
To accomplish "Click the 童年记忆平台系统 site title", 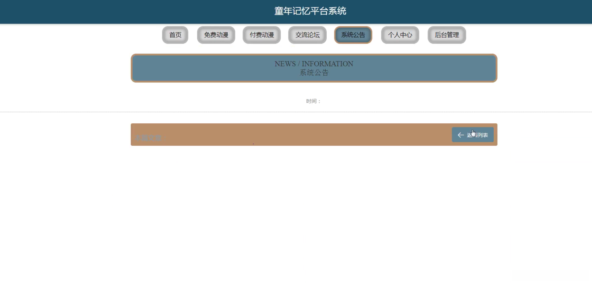I will tap(310, 11).
